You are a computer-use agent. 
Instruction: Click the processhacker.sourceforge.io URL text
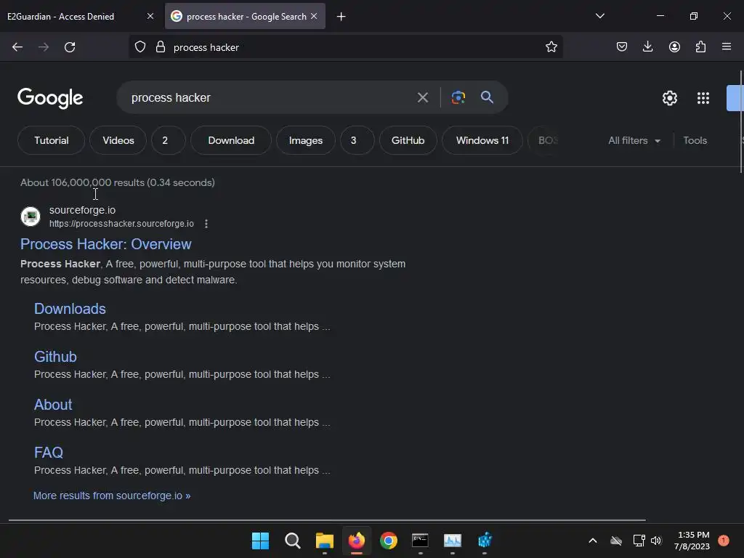click(x=121, y=224)
